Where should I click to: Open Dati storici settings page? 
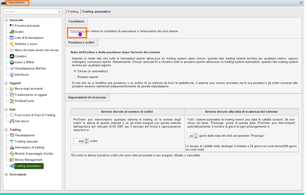click(x=22, y=121)
